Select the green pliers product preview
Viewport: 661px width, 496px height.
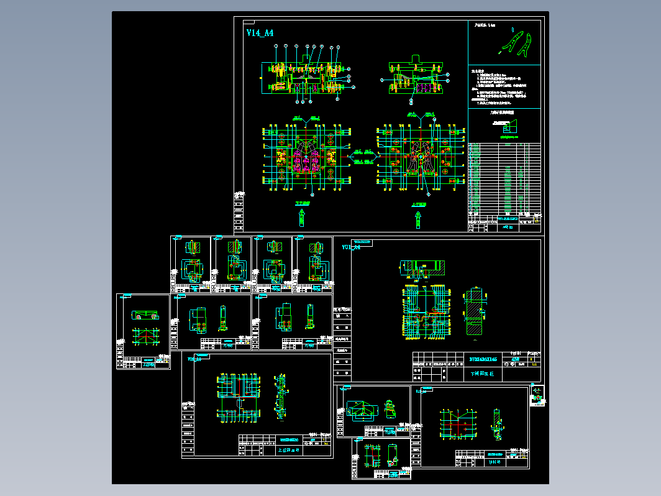click(x=515, y=42)
